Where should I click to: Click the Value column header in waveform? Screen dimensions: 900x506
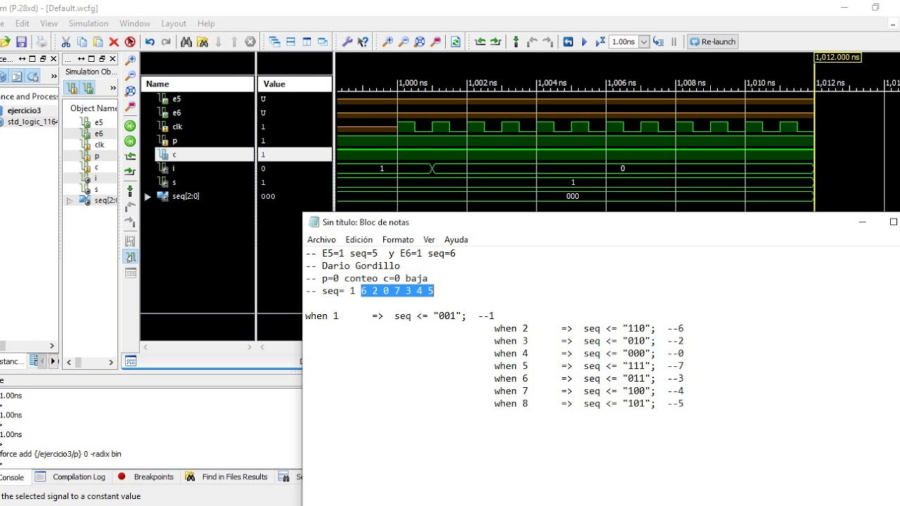pyautogui.click(x=295, y=84)
